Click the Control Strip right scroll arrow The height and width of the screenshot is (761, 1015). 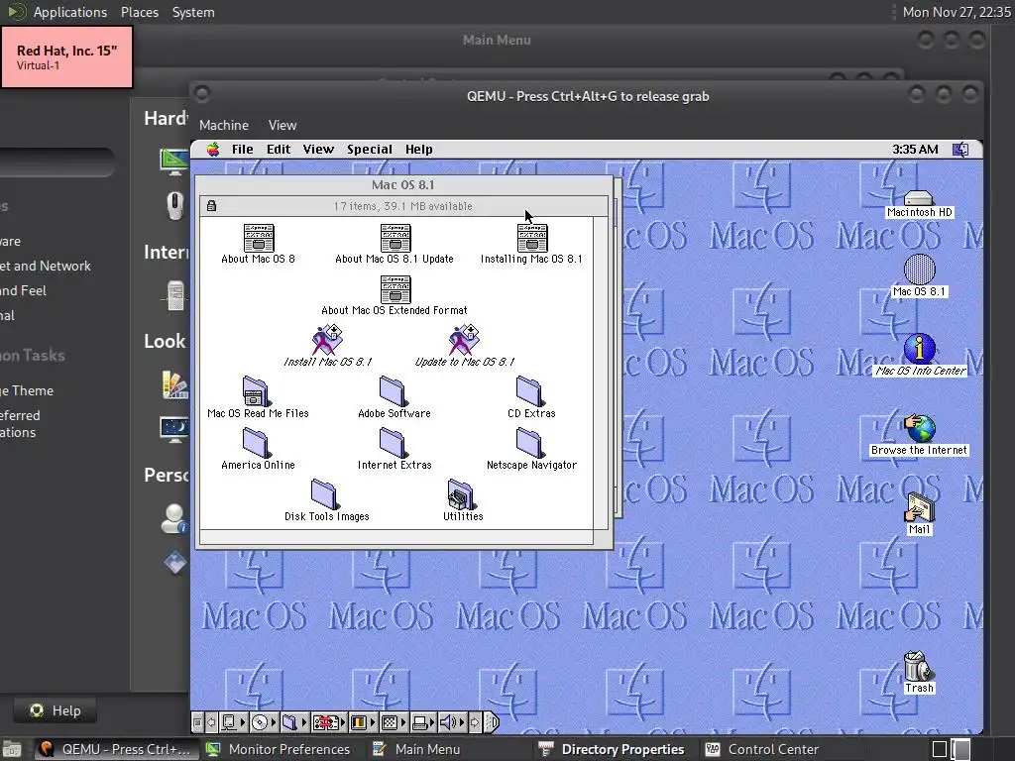point(475,722)
